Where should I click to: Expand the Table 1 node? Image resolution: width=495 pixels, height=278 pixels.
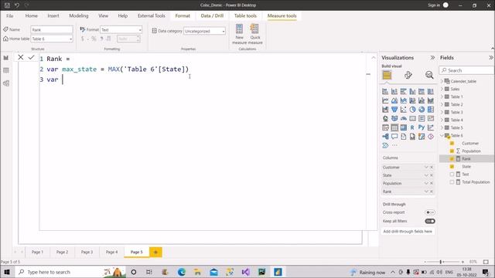(442, 97)
